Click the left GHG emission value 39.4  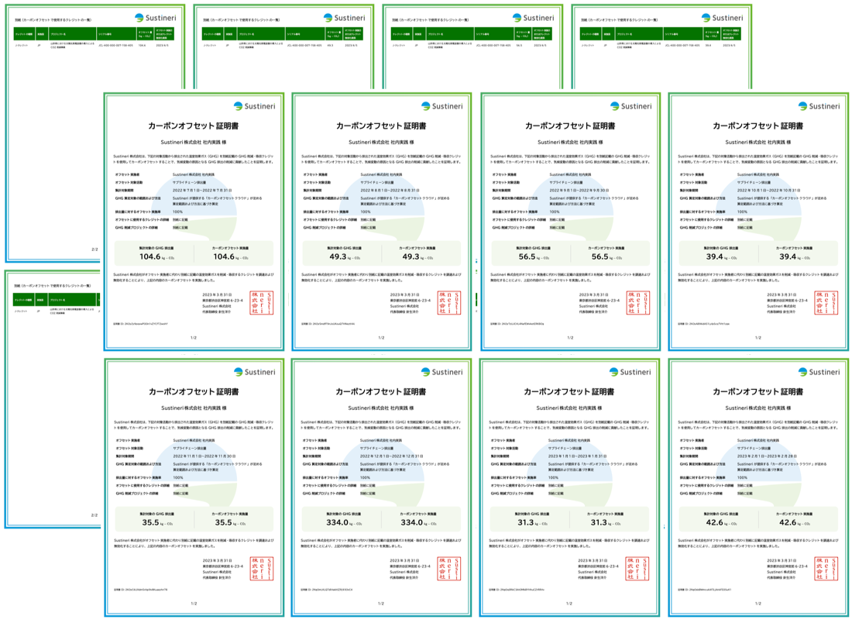(715, 257)
